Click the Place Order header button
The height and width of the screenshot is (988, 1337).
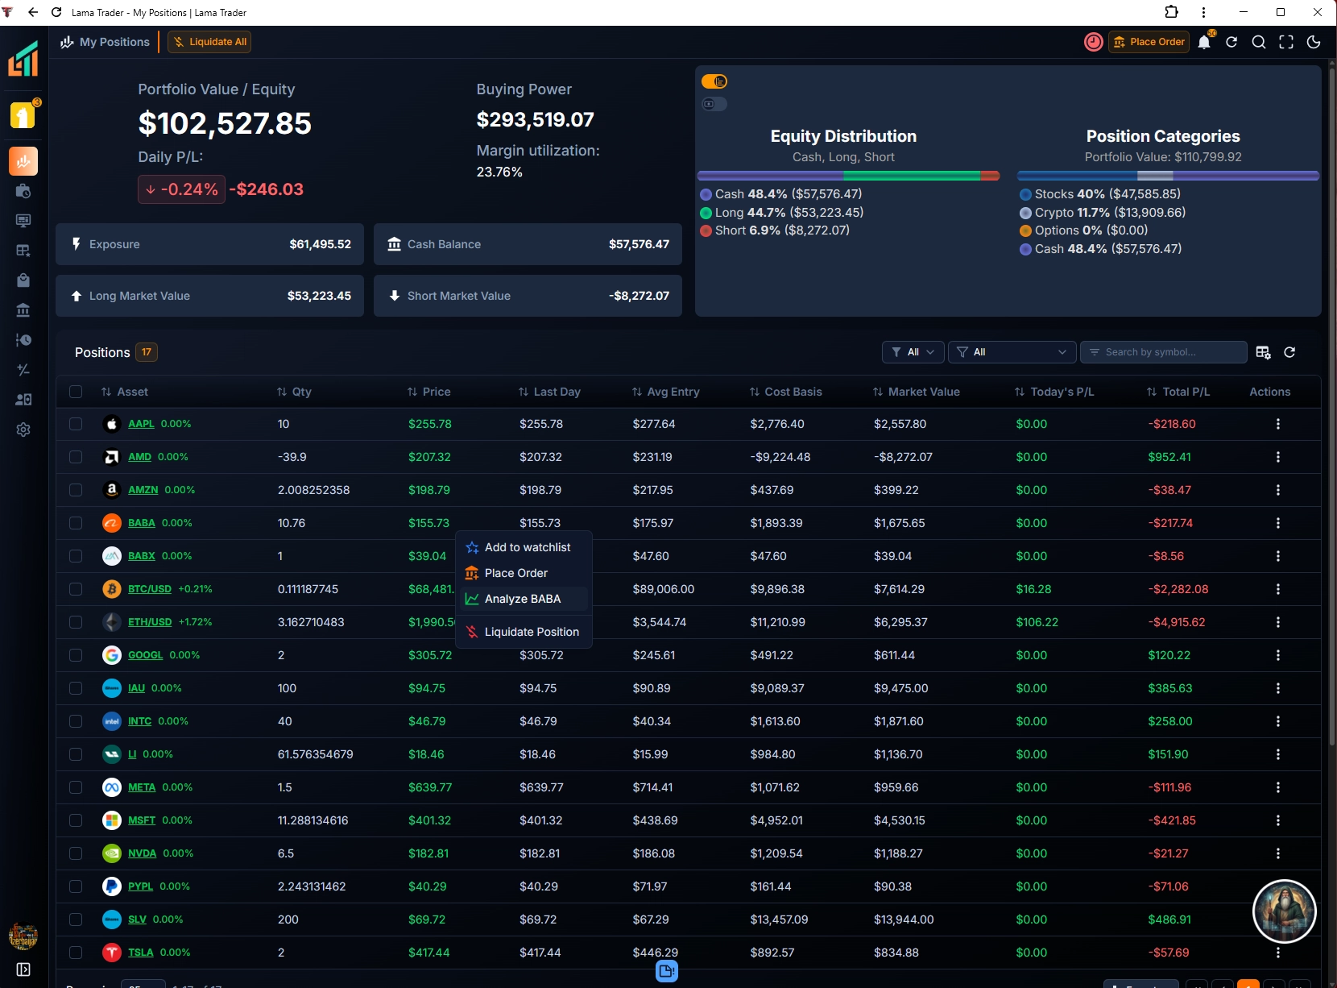tap(1149, 42)
